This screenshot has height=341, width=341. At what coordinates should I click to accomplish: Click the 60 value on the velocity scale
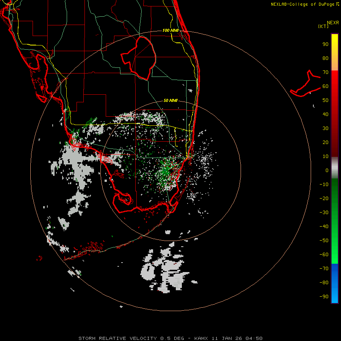(325, 86)
